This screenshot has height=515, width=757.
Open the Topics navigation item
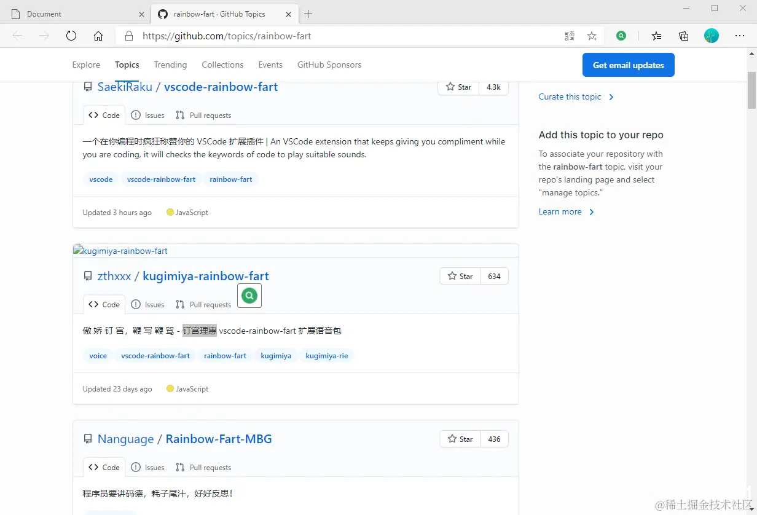127,65
